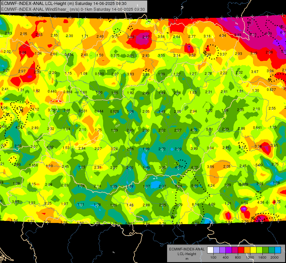Click the wind shear value 3.00
Image resolution: width=286 pixels, height=263 pixels.
click(178, 149)
